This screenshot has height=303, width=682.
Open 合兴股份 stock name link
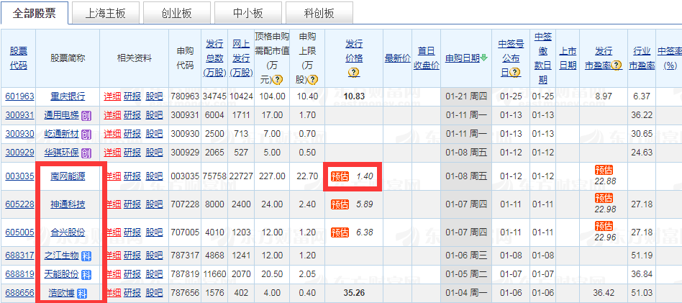68,232
